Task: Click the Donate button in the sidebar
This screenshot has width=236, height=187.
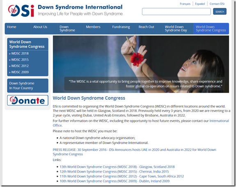Action: 27,100
